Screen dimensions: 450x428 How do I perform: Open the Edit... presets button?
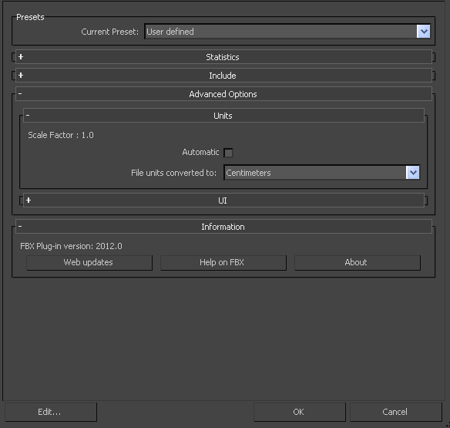coord(51,412)
